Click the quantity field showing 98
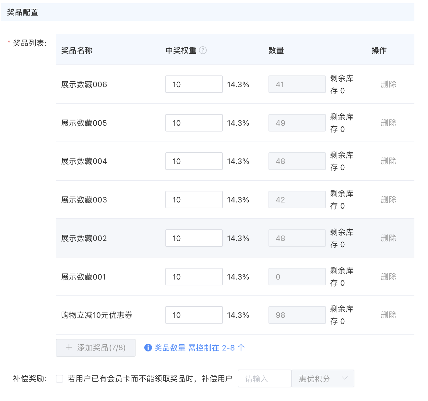428x401 pixels. coord(297,315)
